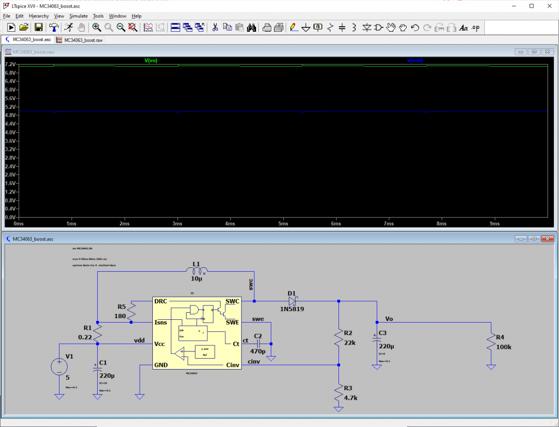This screenshot has height=427, width=559.
Task: Open the Window menu
Action: [117, 16]
